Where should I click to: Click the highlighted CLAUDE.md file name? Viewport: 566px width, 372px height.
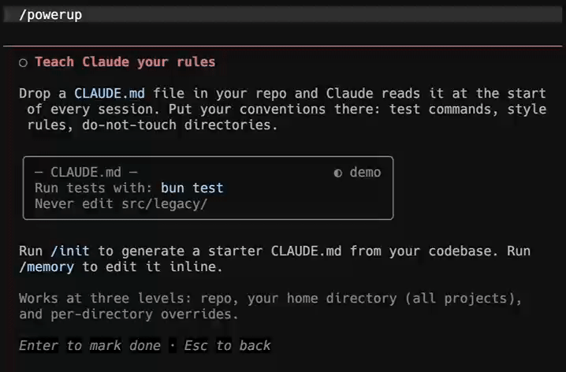click(110, 94)
